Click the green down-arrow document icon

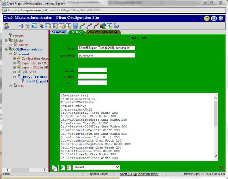pos(63,168)
